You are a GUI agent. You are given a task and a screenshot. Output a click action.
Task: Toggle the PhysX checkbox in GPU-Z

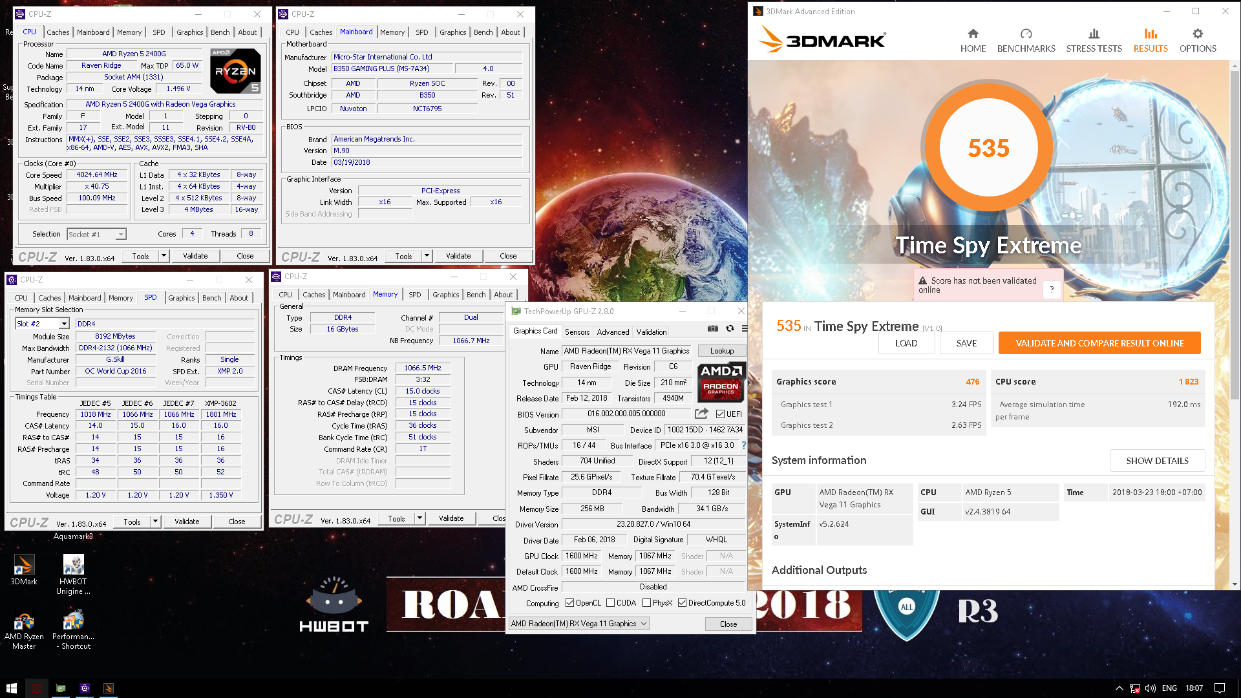646,603
